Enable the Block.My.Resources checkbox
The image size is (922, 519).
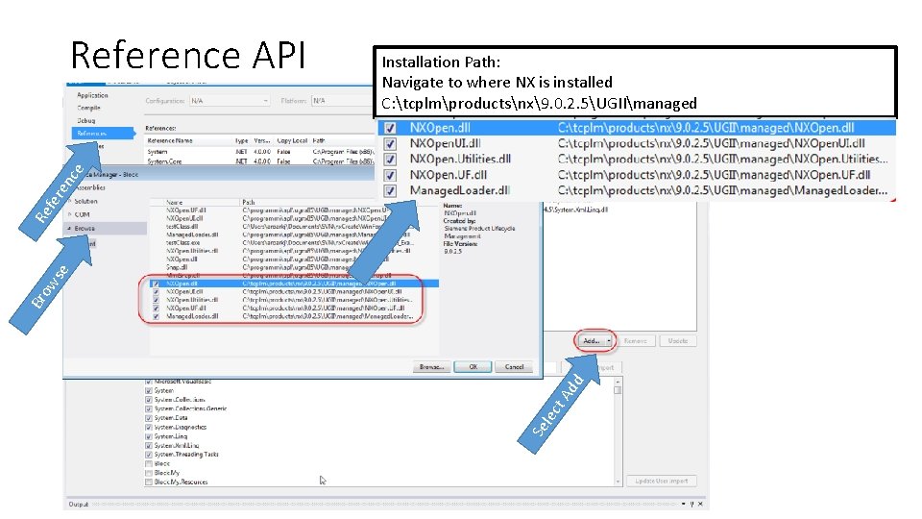pos(149,482)
